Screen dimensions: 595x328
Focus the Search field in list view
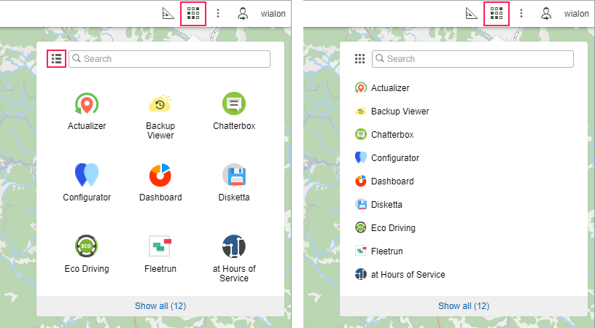(472, 59)
